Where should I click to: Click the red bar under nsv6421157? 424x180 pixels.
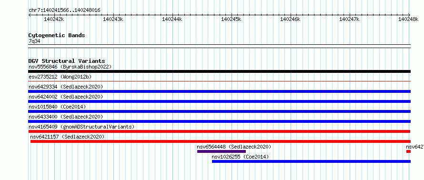(221, 141)
